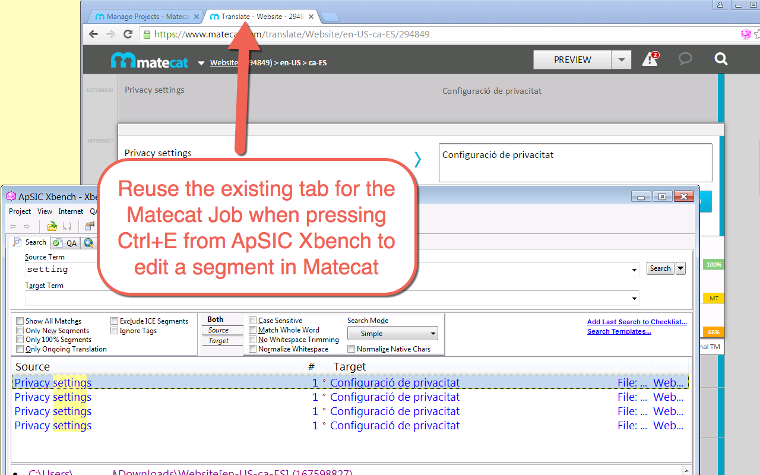Switch to the Xbench QA tab

pyautogui.click(x=65, y=243)
